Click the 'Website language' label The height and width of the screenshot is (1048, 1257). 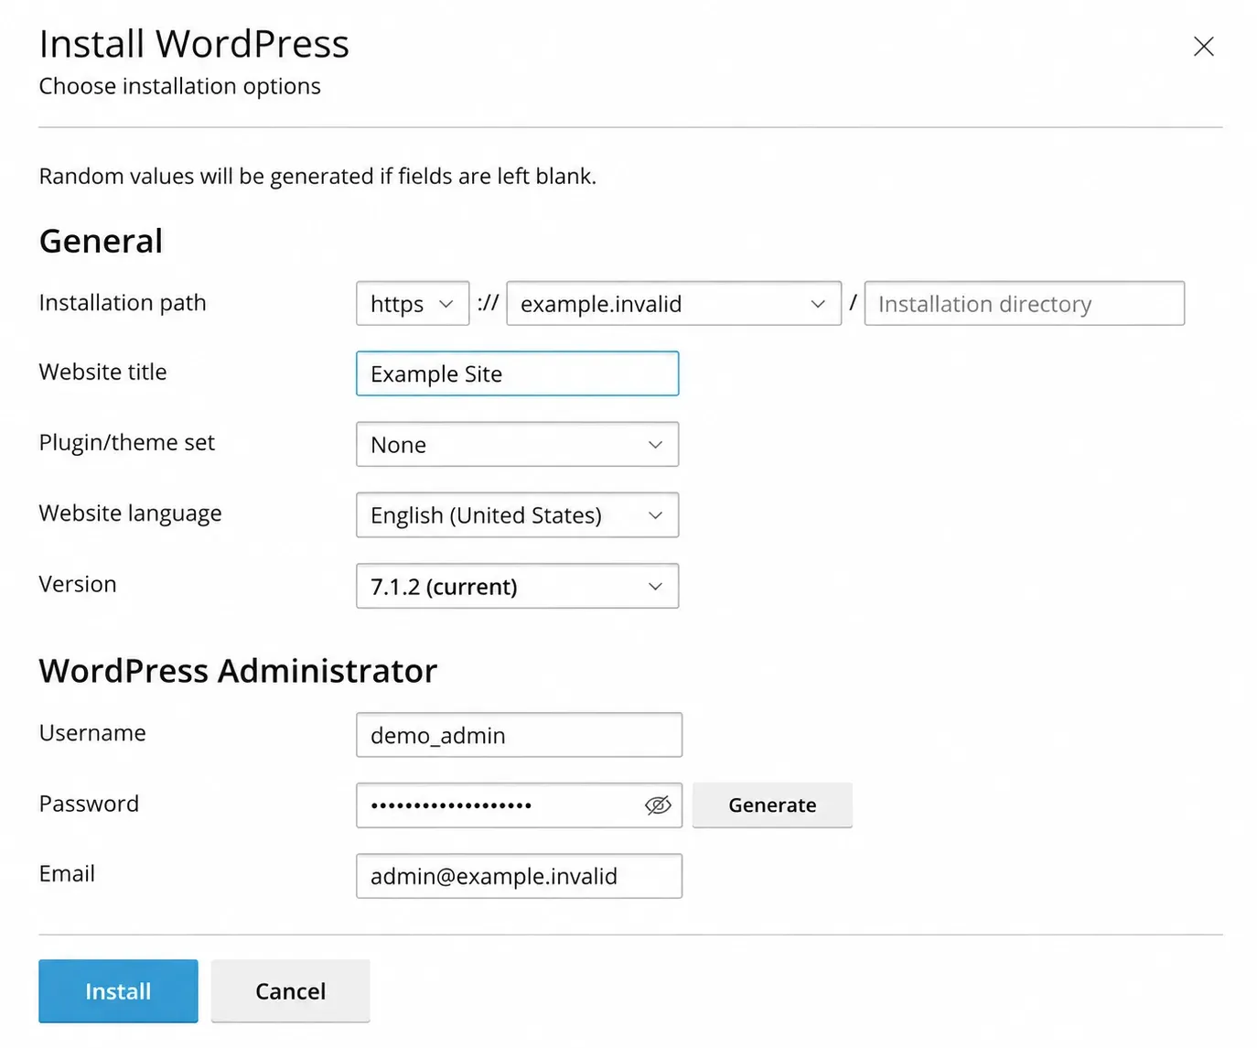(131, 513)
